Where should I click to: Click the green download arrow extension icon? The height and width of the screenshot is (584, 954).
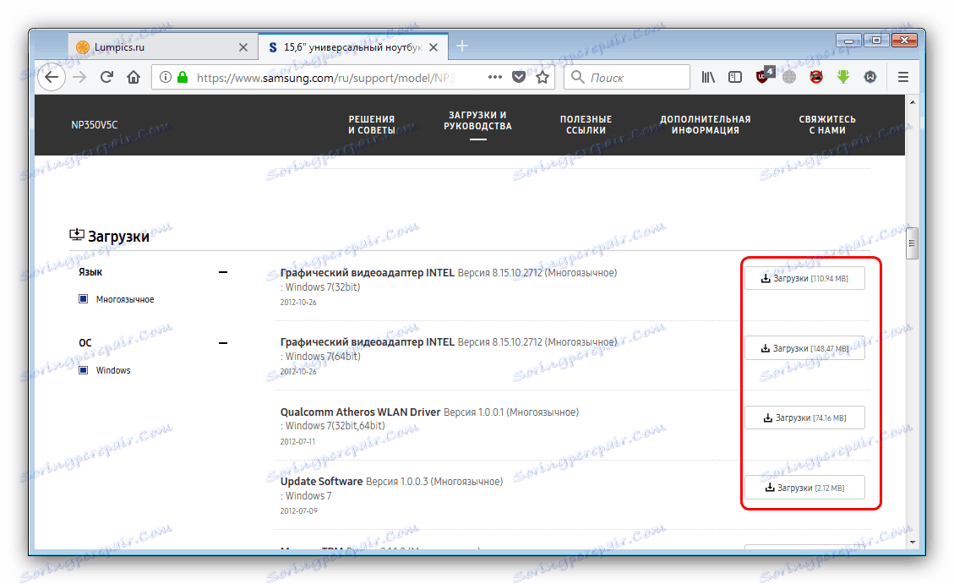click(x=843, y=77)
